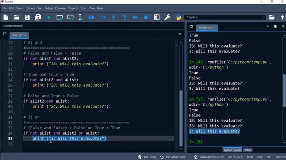
Task: Open the Edit menu
Action: click(11, 8)
